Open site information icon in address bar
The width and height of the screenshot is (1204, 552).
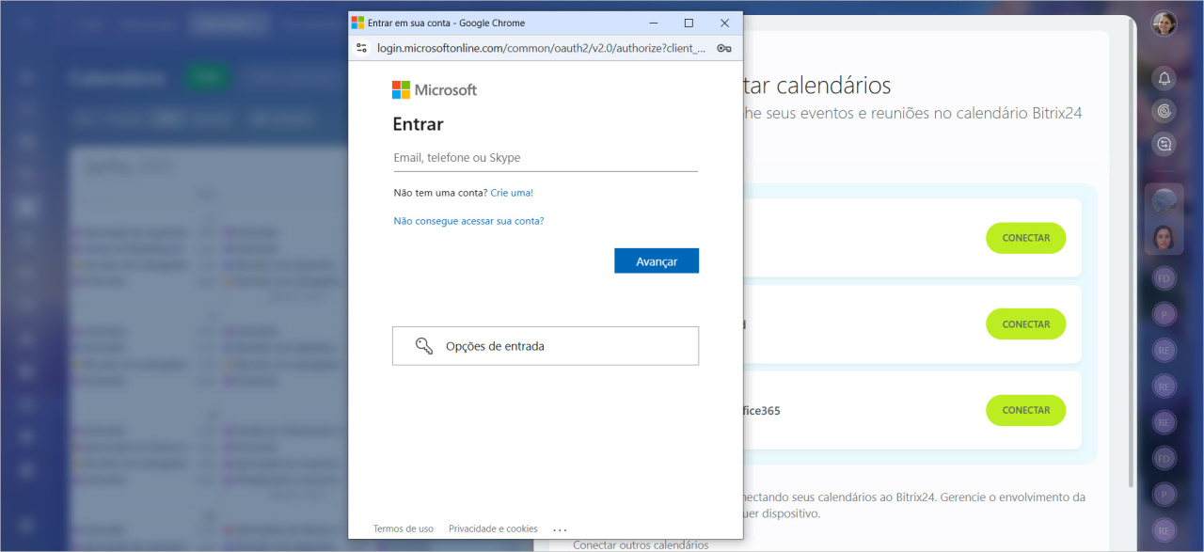[362, 48]
